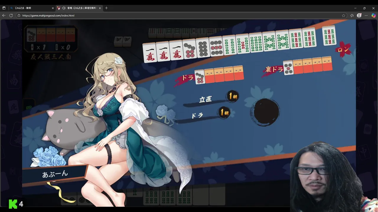Viewport: 378px width, 212px height.
Task: Click the 1翻 value beside ドラ yaku
Action: [224, 112]
